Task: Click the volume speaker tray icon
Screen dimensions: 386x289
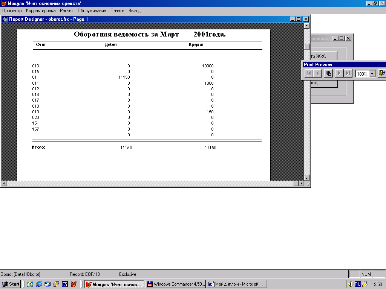Action: (x=350, y=284)
